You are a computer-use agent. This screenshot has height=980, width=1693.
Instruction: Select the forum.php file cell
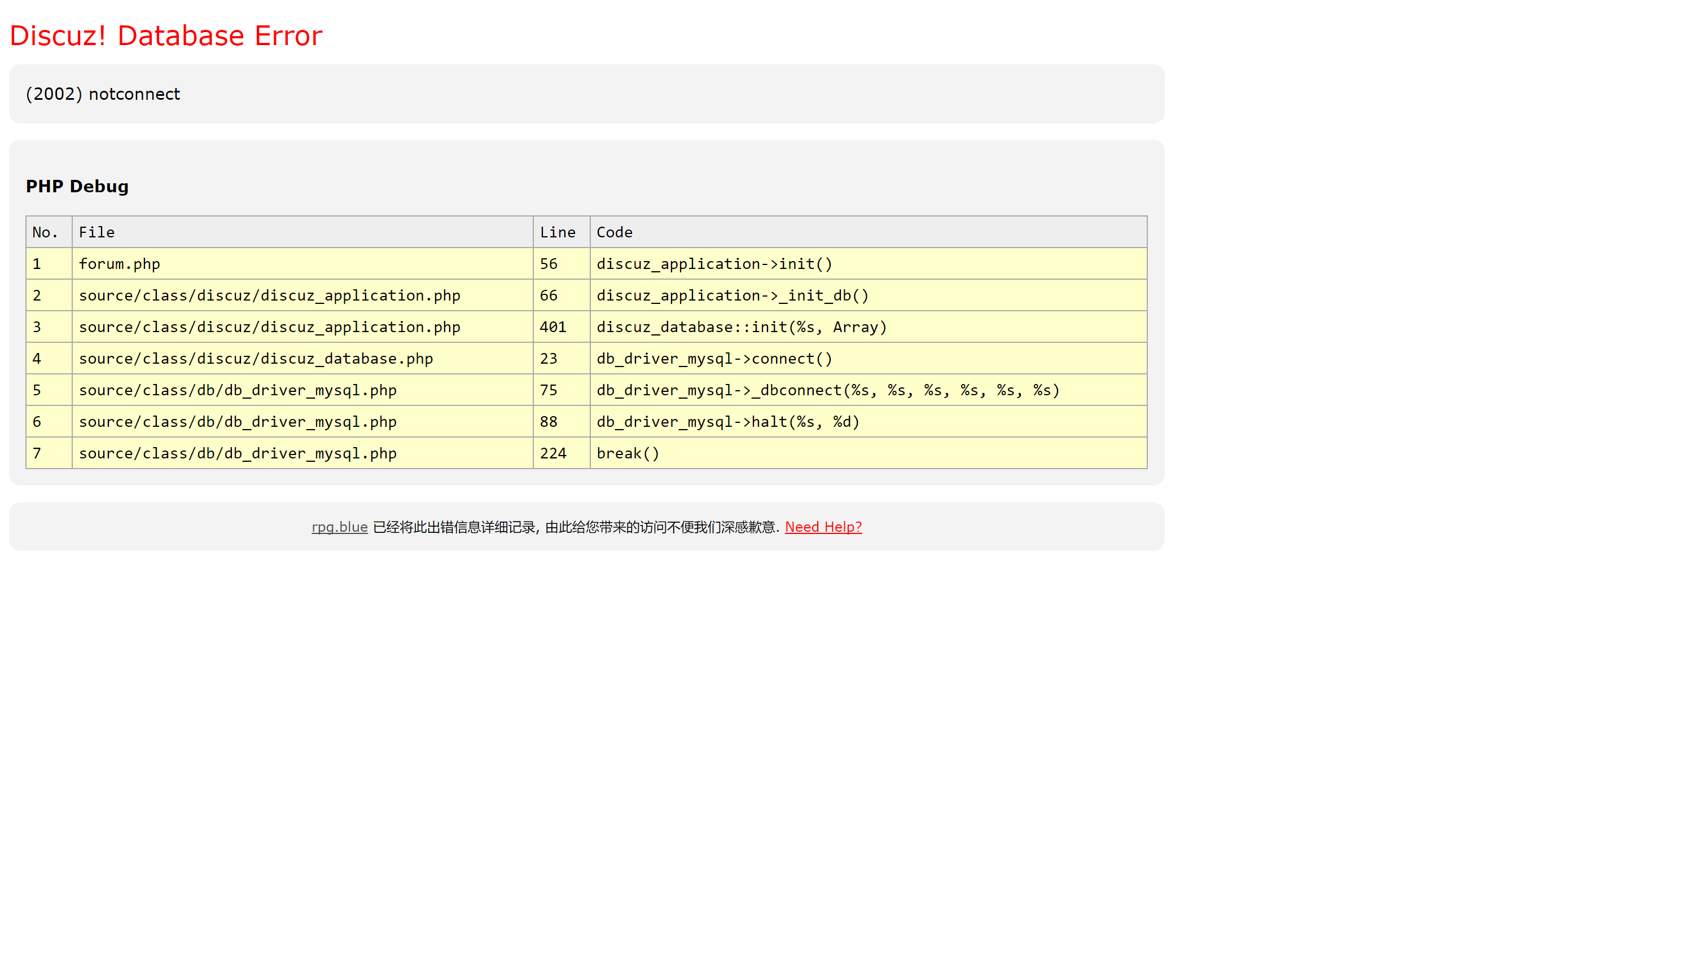[302, 264]
